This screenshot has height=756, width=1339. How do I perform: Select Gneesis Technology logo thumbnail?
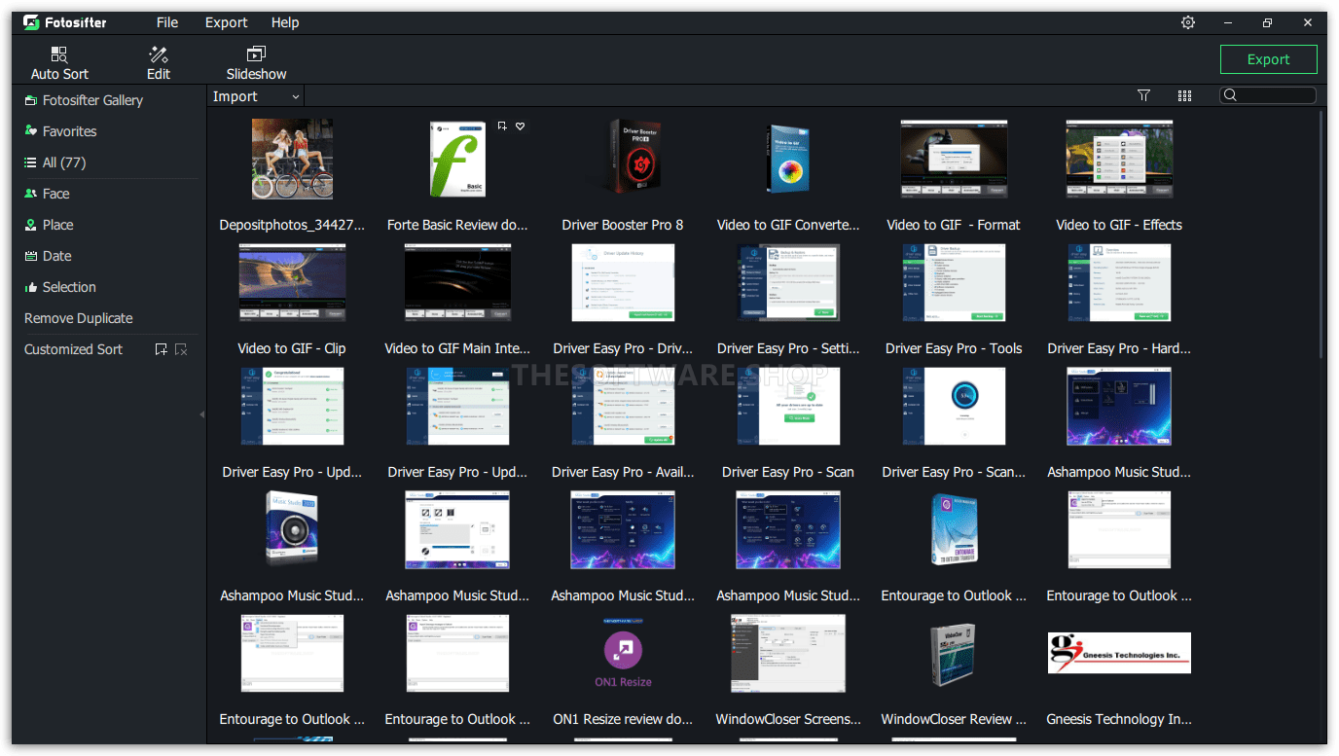point(1119,653)
